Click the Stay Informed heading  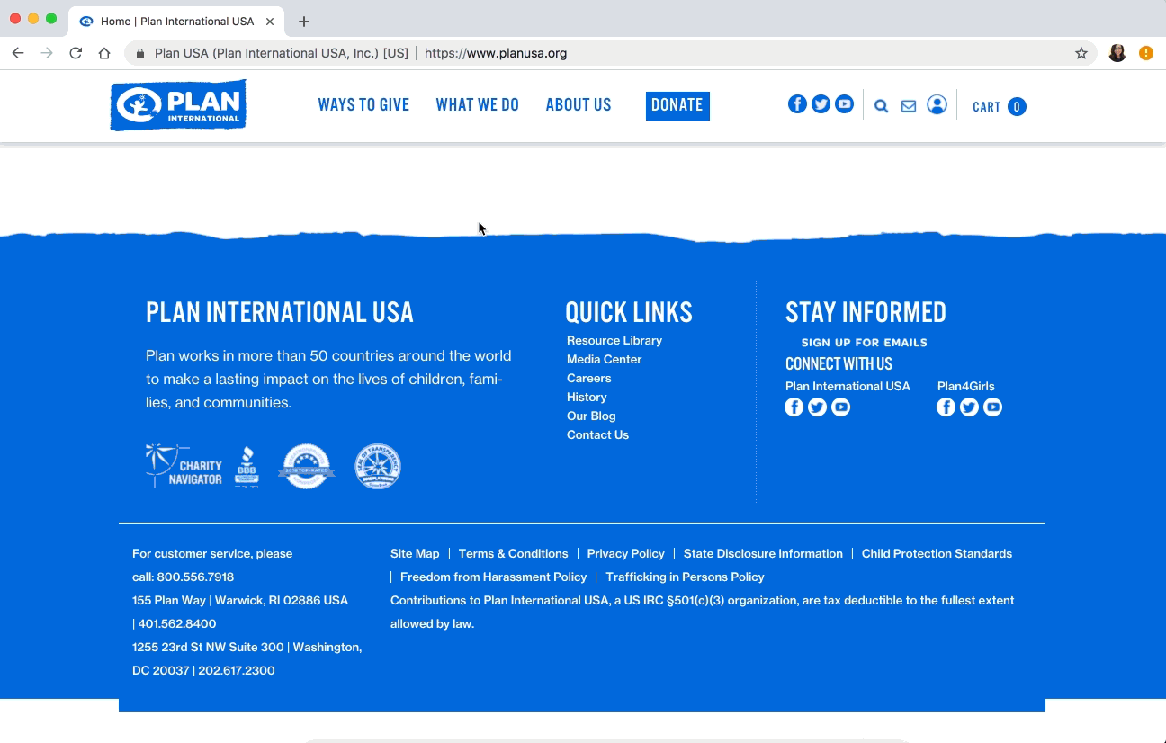point(866,313)
